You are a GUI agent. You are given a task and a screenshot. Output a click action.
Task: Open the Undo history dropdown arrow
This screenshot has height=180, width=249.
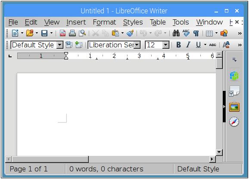(150, 33)
